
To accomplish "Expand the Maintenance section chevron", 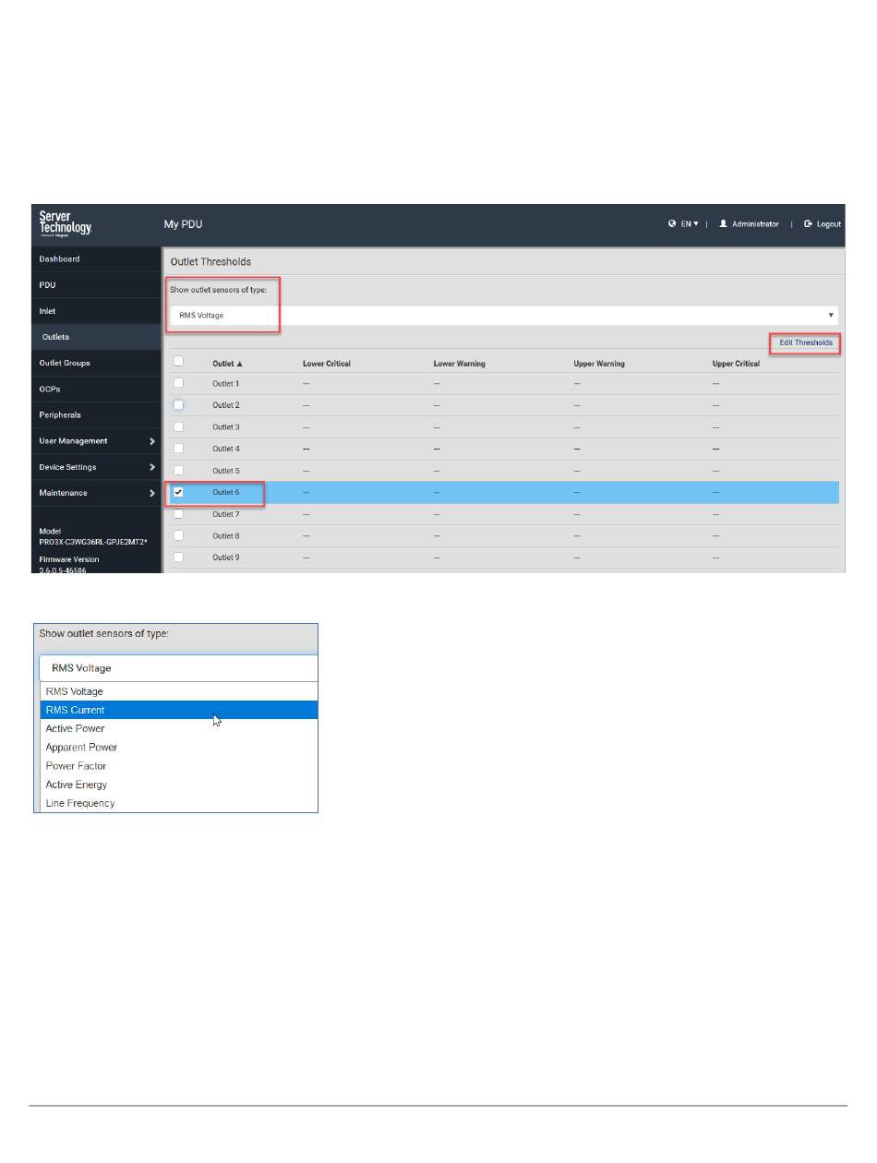I will 151,493.
